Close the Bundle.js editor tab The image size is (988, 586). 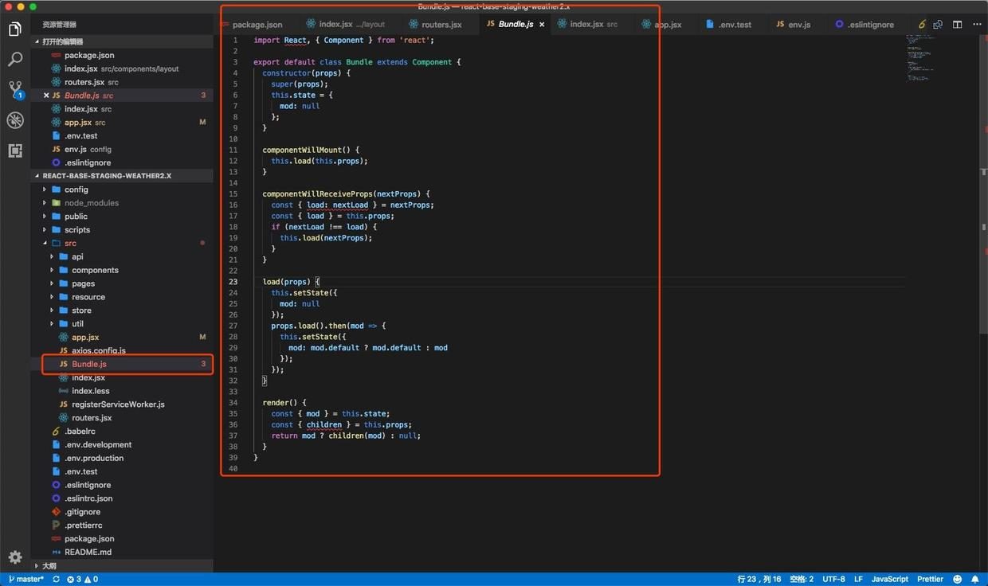[543, 25]
